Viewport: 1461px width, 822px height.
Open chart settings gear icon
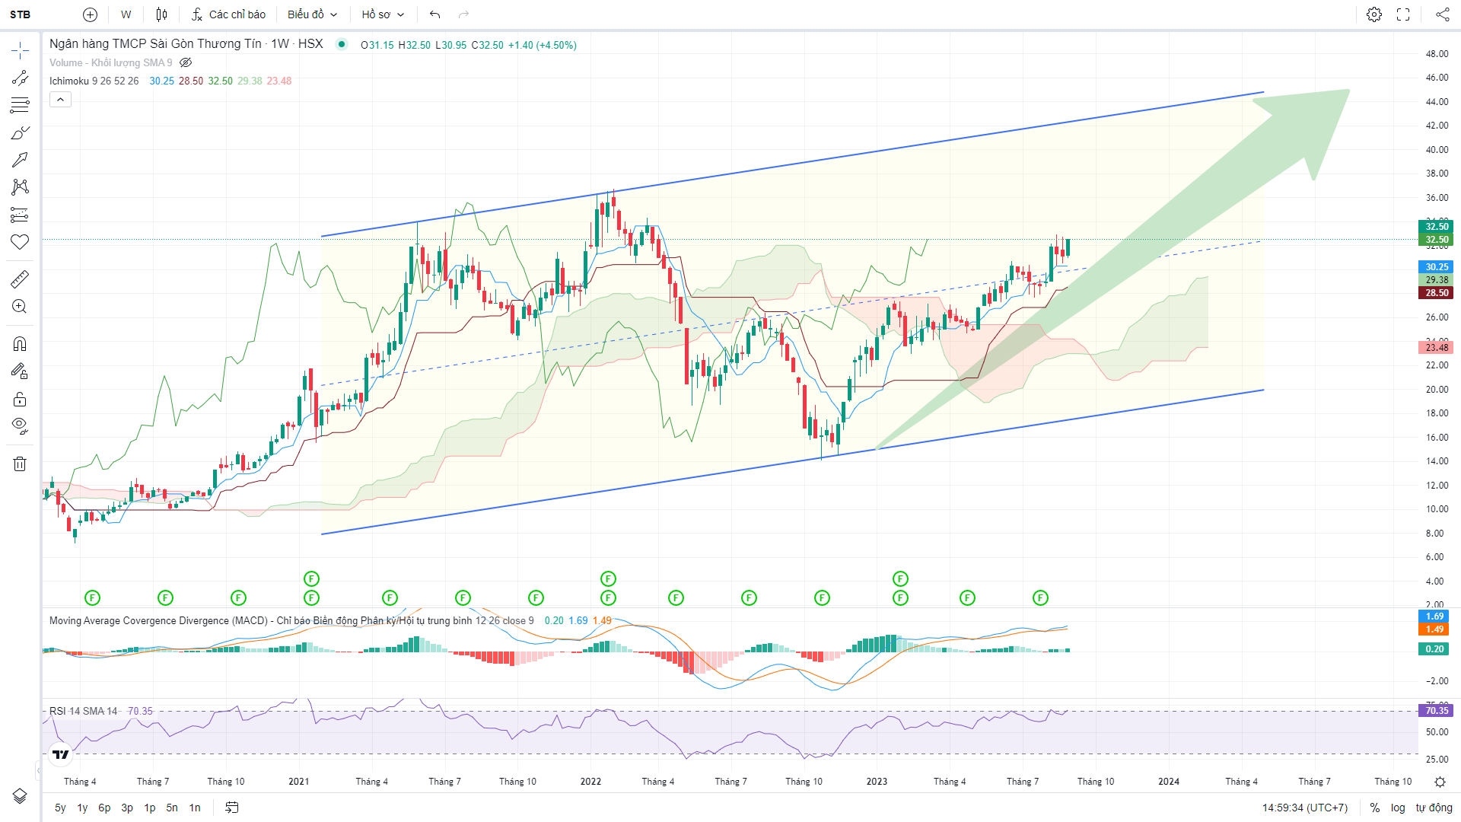tap(1374, 14)
